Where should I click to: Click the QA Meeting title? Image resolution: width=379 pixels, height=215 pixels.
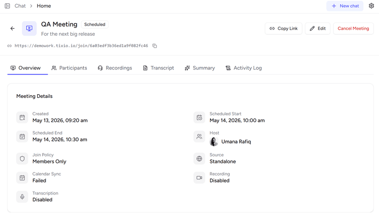[59, 24]
